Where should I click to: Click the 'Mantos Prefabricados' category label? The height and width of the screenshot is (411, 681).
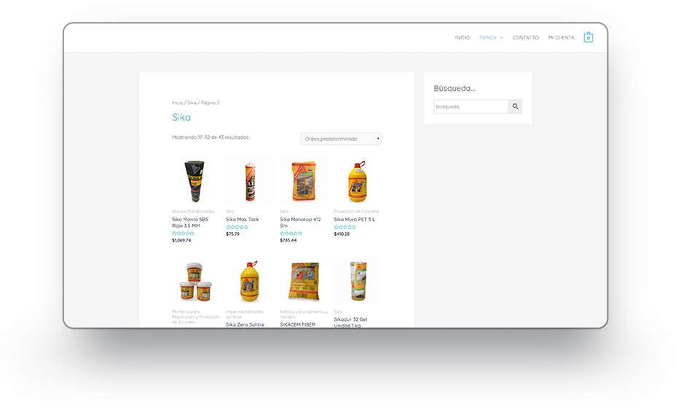pos(193,212)
